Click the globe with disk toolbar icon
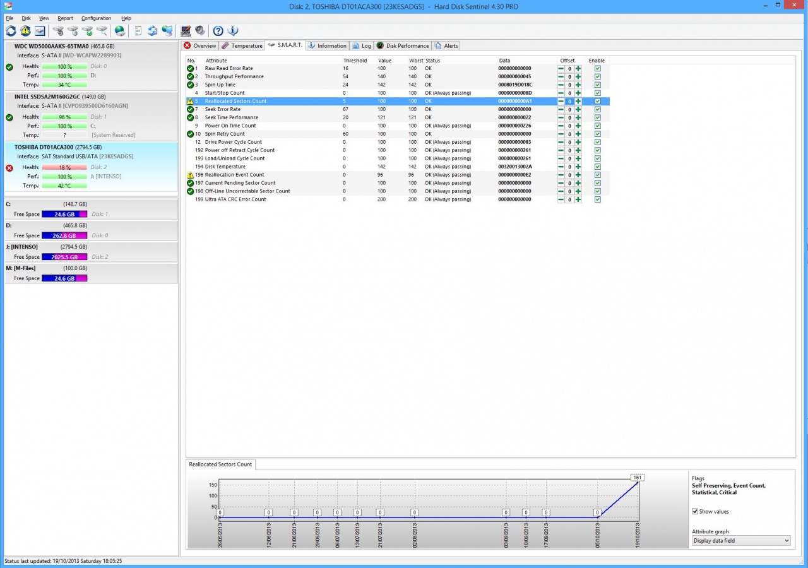Screen dimensions: 808x568 (x=120, y=30)
